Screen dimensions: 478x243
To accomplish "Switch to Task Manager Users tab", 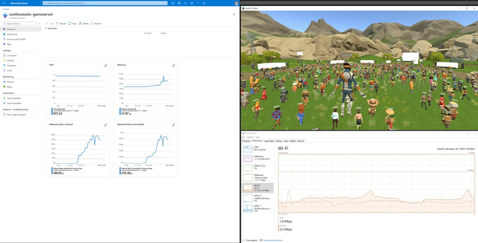I will (286, 141).
